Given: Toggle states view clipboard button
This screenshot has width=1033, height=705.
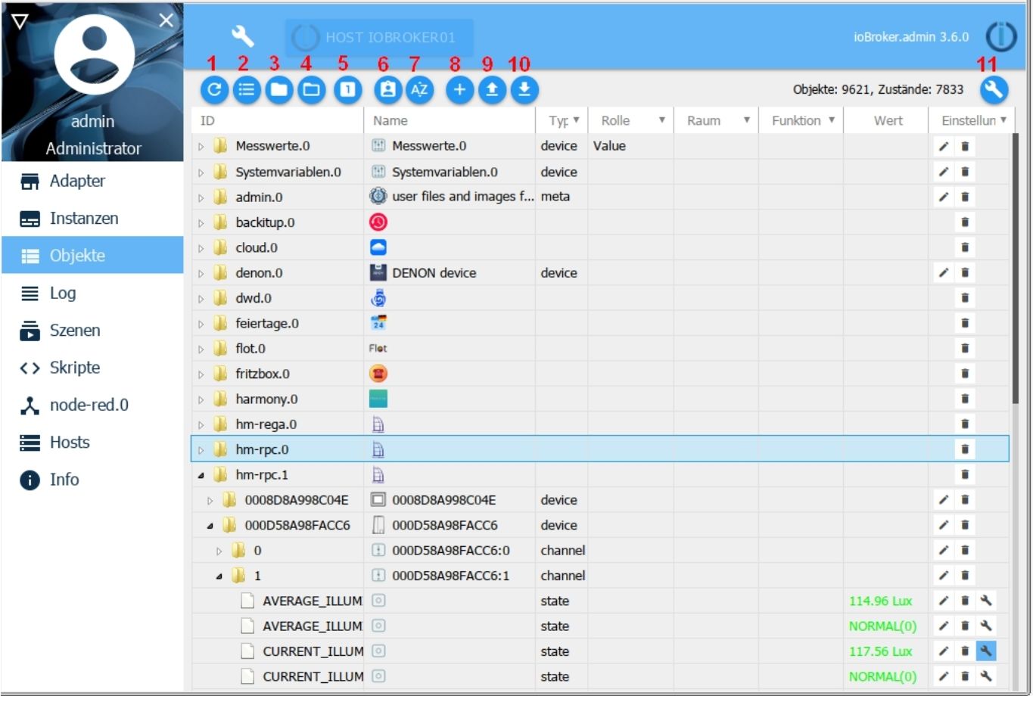Looking at the screenshot, I should (387, 90).
